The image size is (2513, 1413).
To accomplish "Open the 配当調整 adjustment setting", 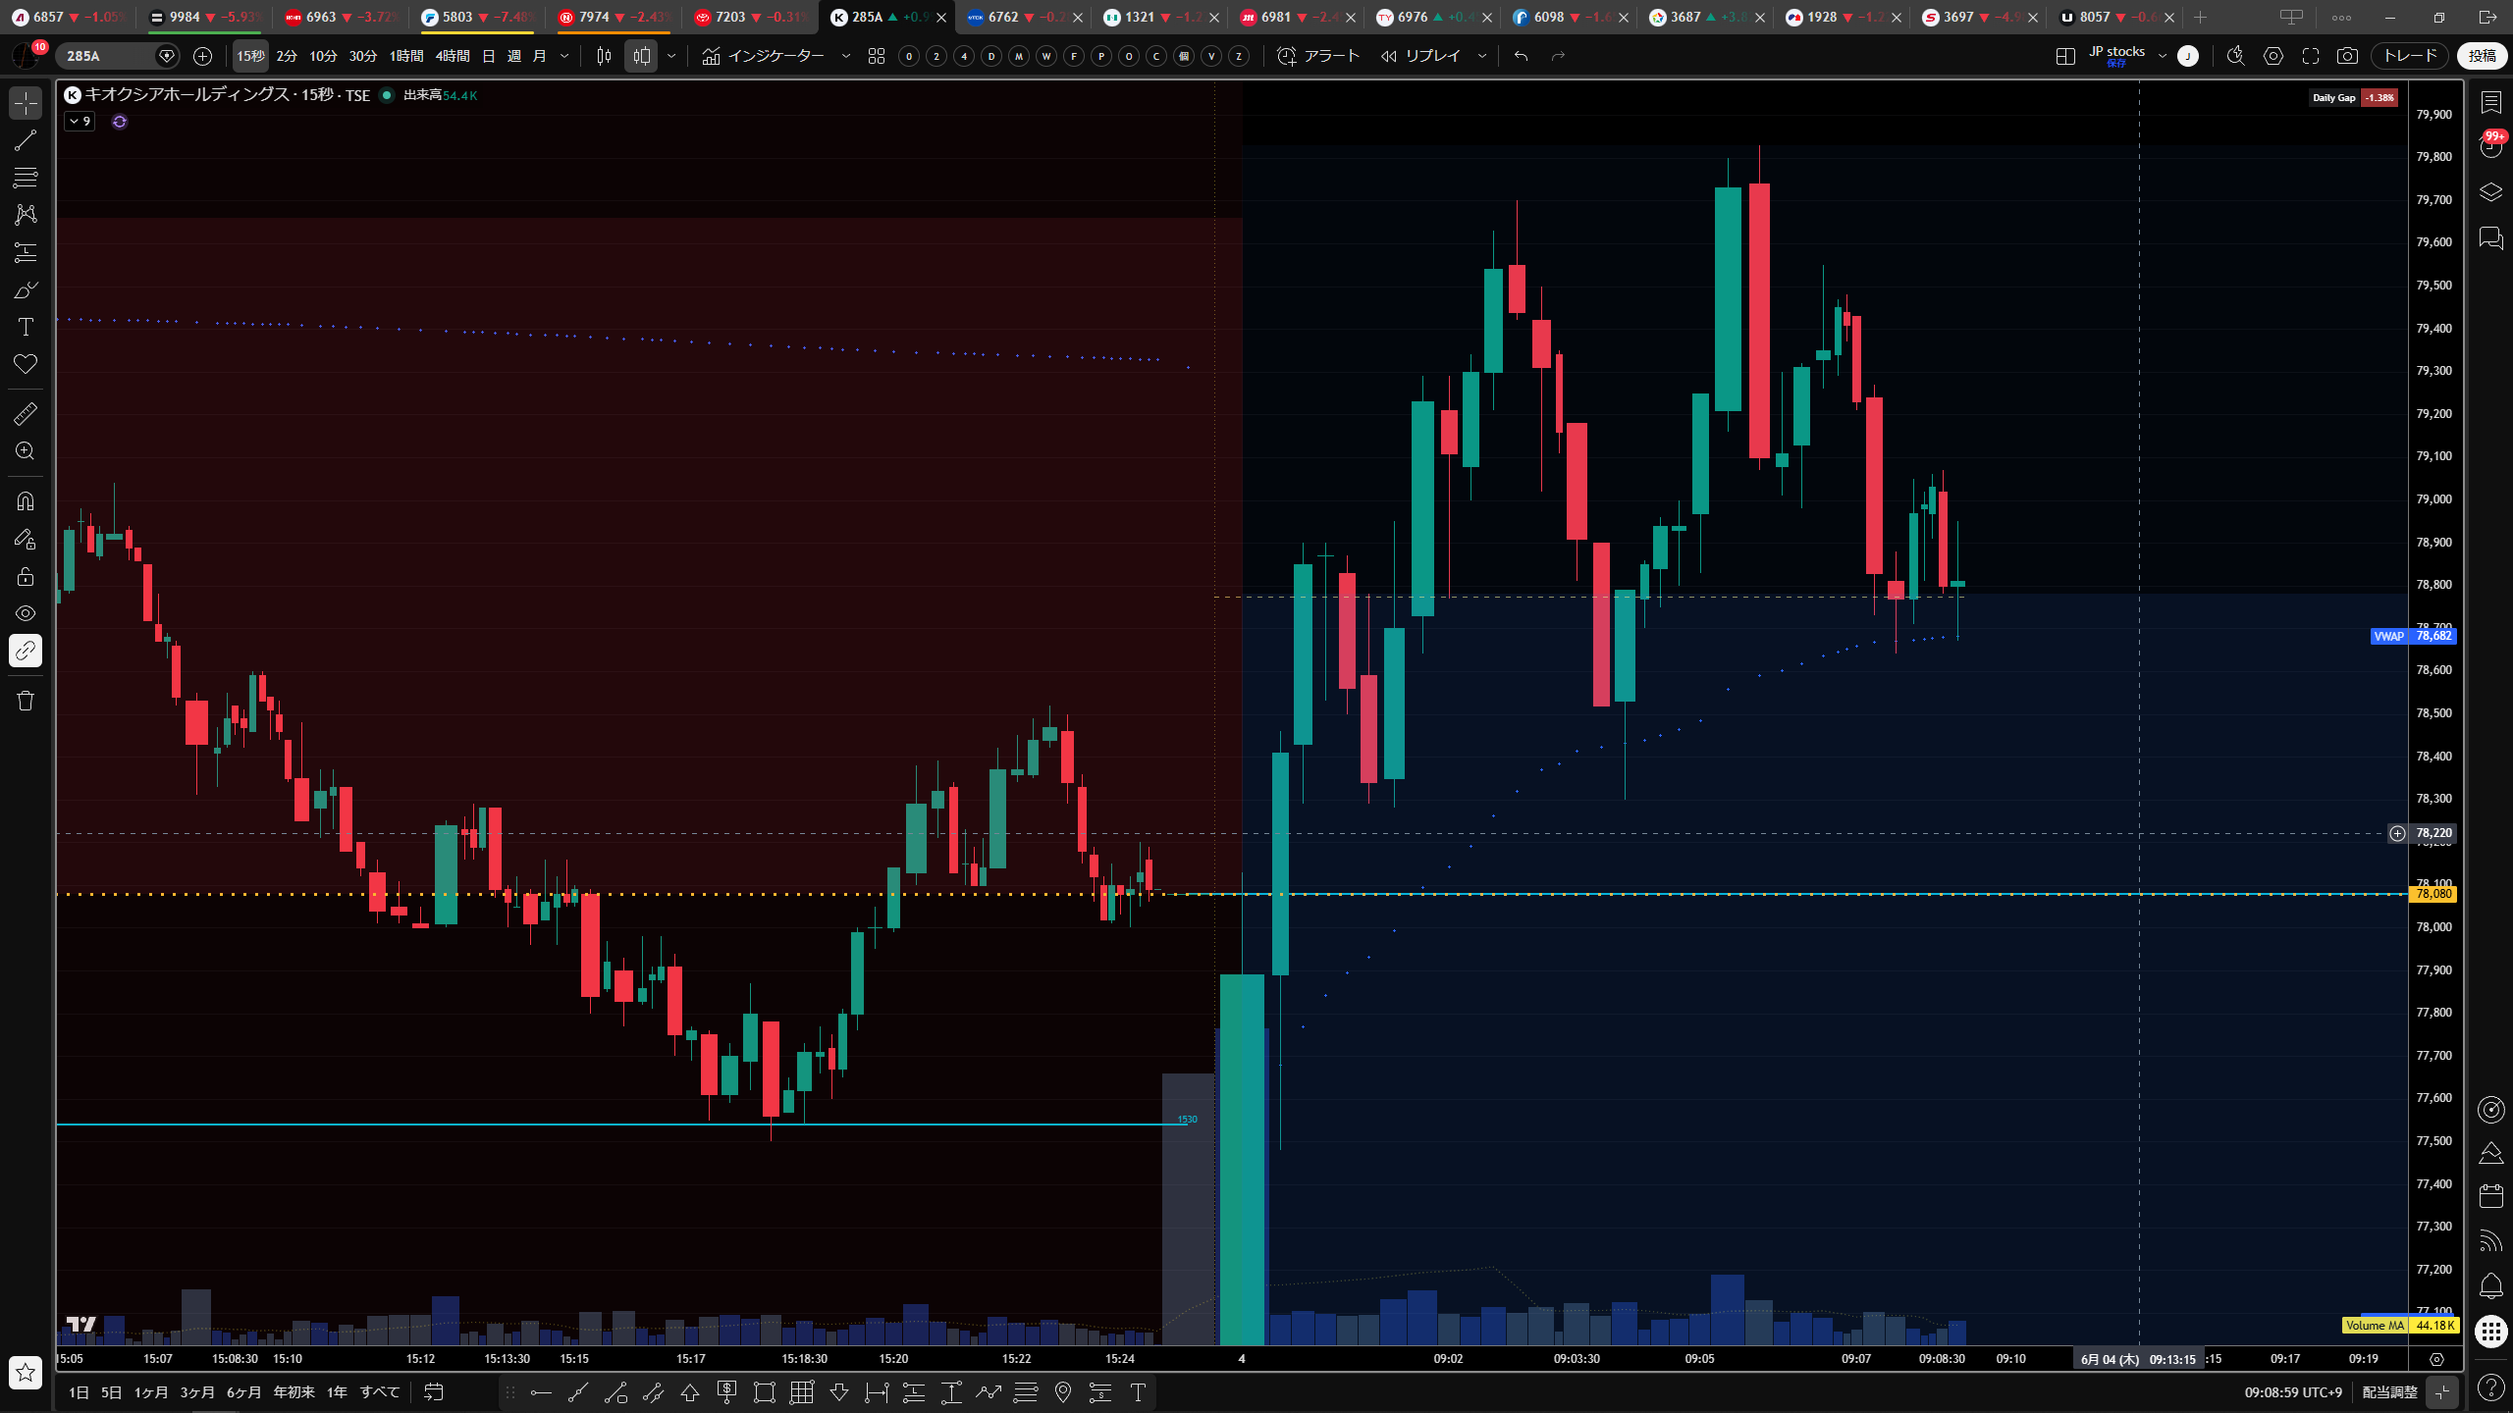I will pos(2389,1392).
